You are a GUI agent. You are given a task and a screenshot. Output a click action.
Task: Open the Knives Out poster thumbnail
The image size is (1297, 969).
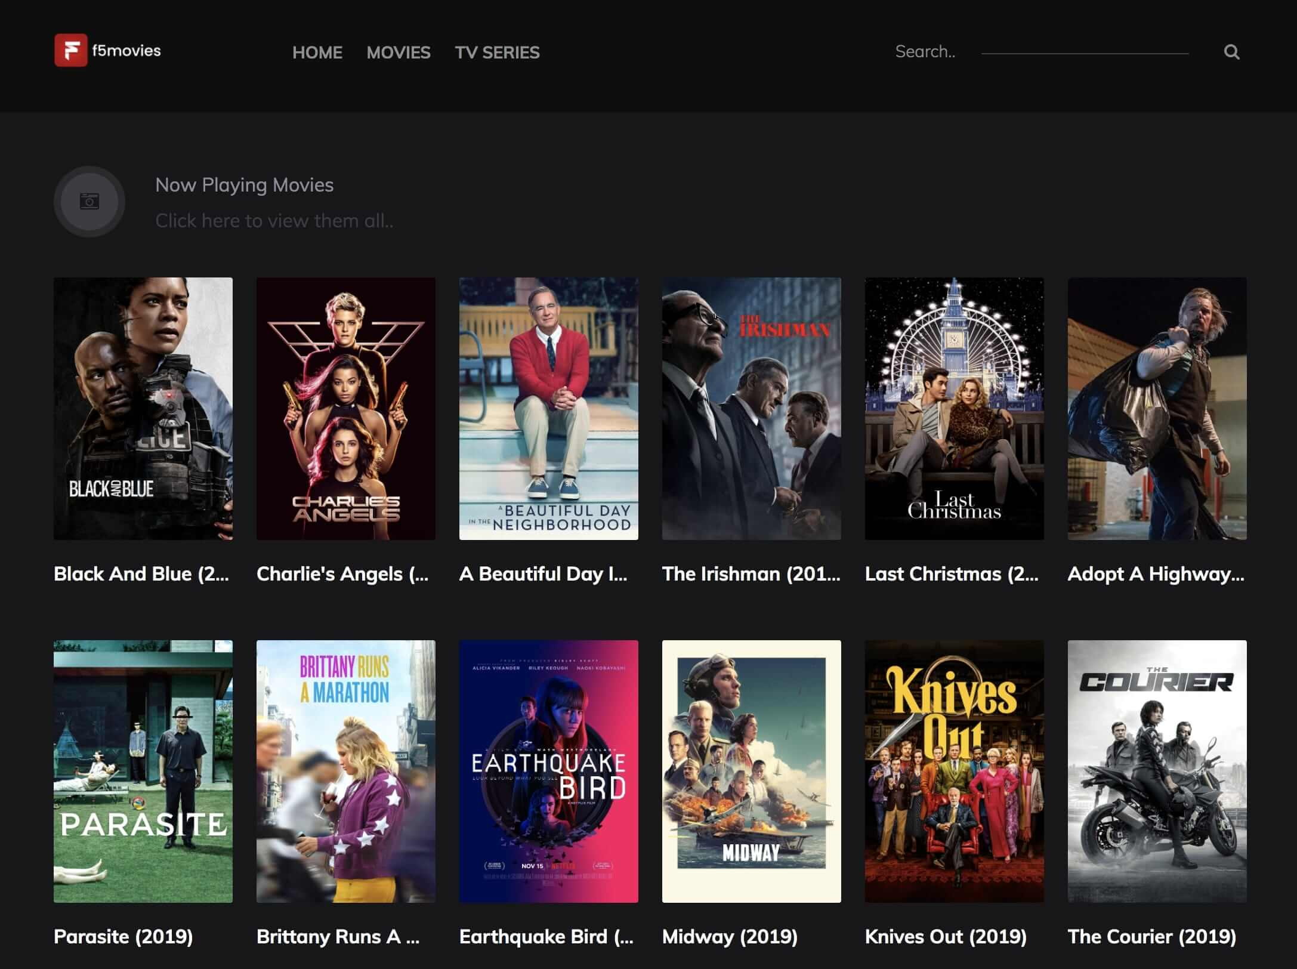[x=955, y=771]
